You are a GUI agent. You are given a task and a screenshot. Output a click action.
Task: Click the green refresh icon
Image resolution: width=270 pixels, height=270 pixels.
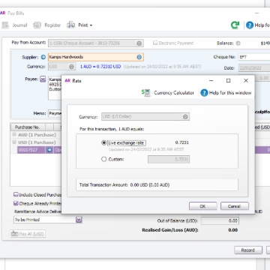[x=235, y=25]
